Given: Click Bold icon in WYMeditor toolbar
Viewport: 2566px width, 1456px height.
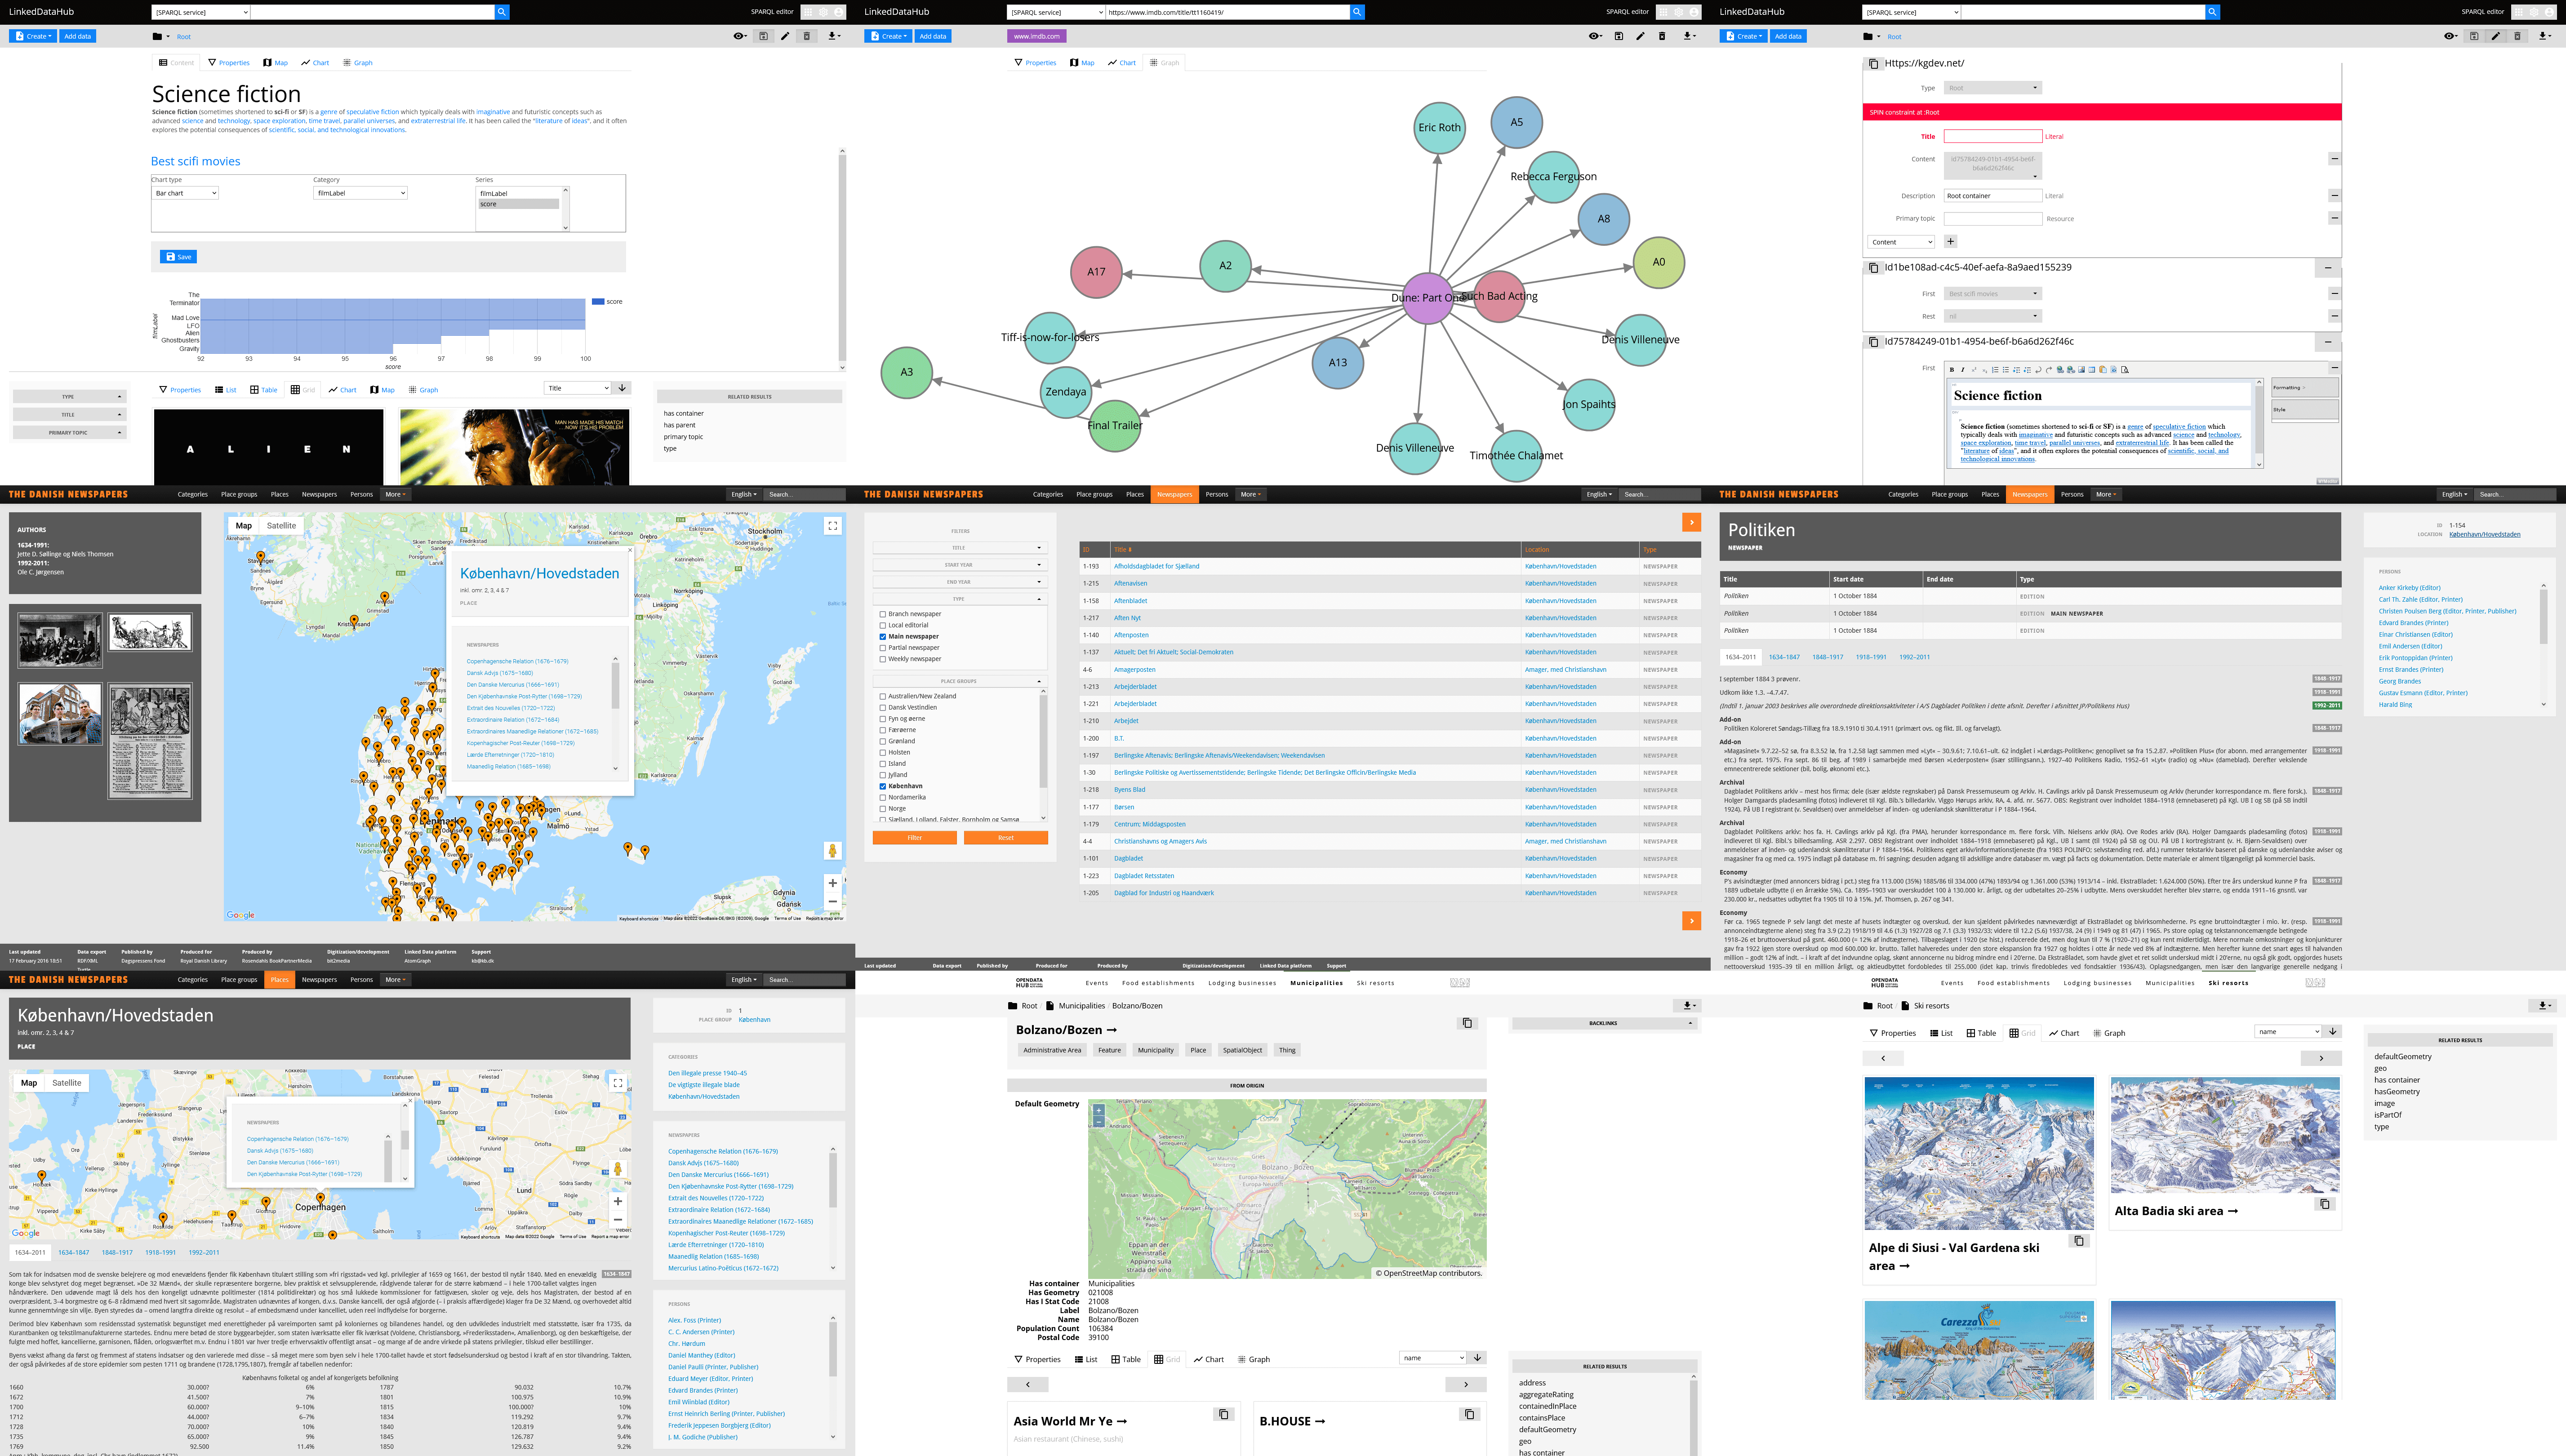Looking at the screenshot, I should (1952, 370).
